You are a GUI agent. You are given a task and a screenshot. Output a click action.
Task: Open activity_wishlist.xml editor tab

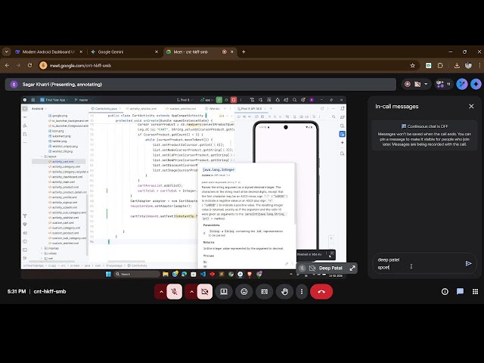[x=141, y=109]
